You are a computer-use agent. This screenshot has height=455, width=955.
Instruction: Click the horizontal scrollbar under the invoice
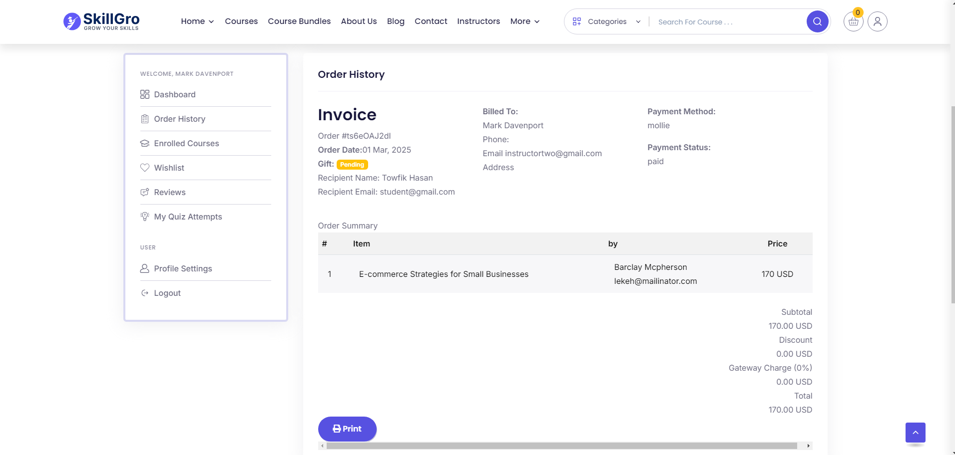click(x=561, y=446)
